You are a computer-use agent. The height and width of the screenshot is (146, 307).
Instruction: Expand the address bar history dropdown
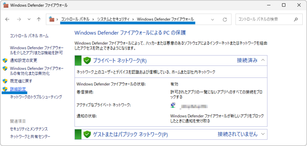212,20
